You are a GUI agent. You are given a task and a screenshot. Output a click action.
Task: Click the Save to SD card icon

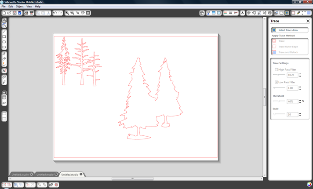[19, 13]
